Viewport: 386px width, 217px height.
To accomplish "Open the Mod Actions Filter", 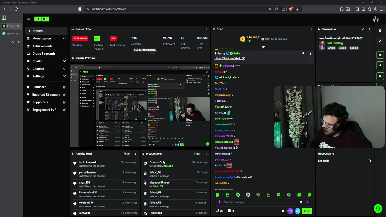I will [x=197, y=154].
